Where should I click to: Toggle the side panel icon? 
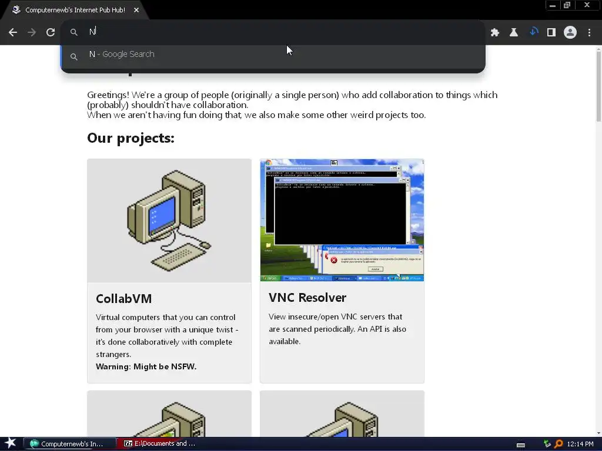[x=551, y=32]
